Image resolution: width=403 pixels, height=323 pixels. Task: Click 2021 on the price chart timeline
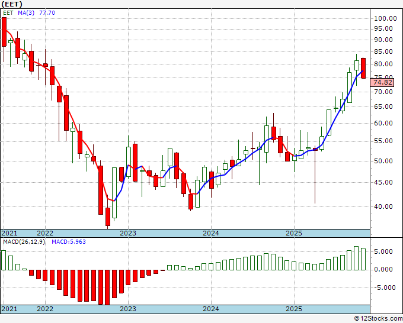coord(9,233)
